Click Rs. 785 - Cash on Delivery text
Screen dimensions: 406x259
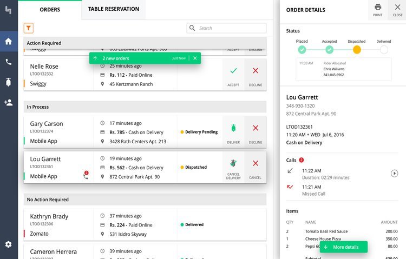136,132
